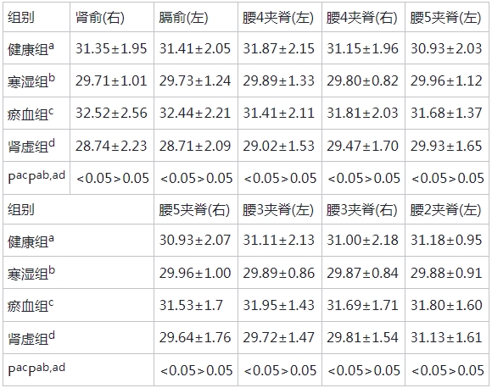Viewport: 492px width, 388px height.
Task: Click cell value 31.18±0.95
Action: coord(446,241)
